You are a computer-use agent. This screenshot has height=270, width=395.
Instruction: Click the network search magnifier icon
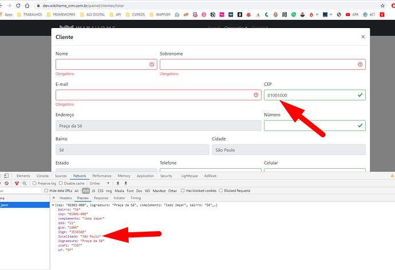(24, 183)
